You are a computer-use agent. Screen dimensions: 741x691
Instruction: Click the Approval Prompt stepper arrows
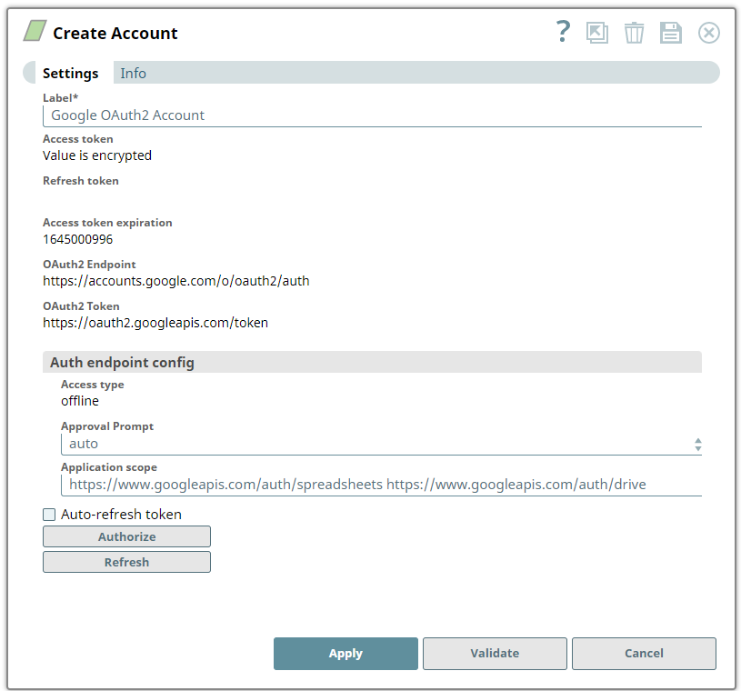[697, 445]
